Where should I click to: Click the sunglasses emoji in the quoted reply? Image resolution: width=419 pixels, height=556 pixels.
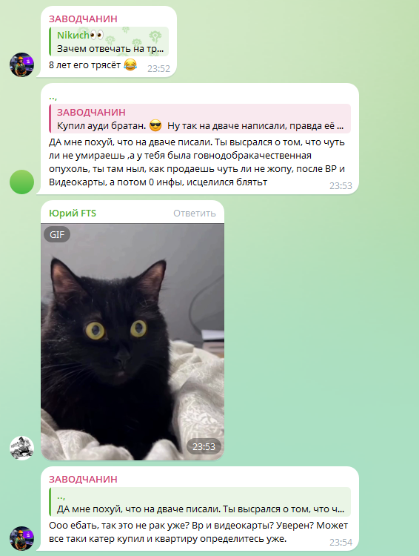click(155, 125)
